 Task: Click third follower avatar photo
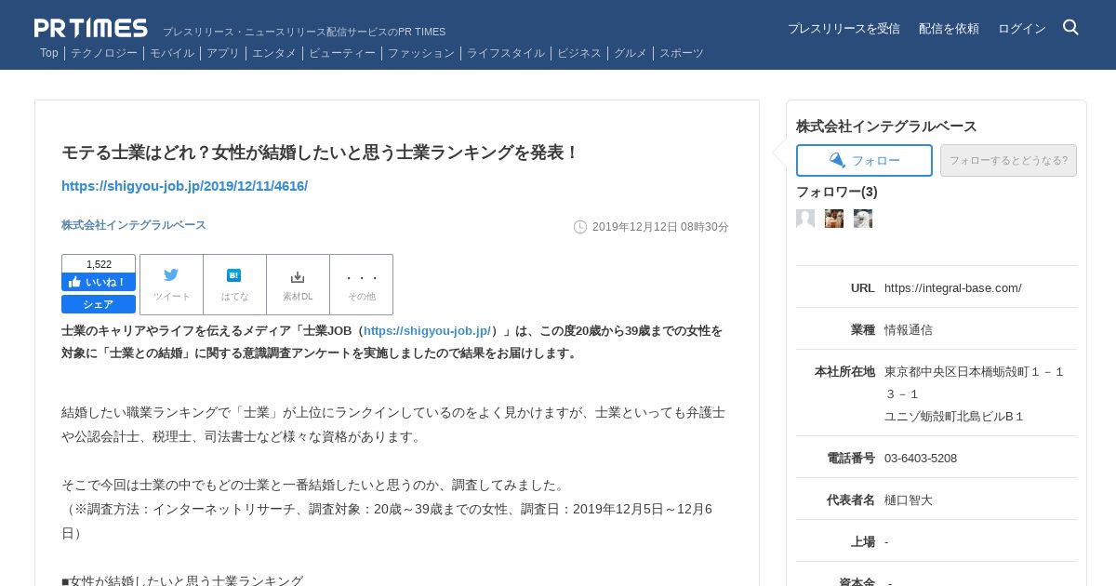863,219
